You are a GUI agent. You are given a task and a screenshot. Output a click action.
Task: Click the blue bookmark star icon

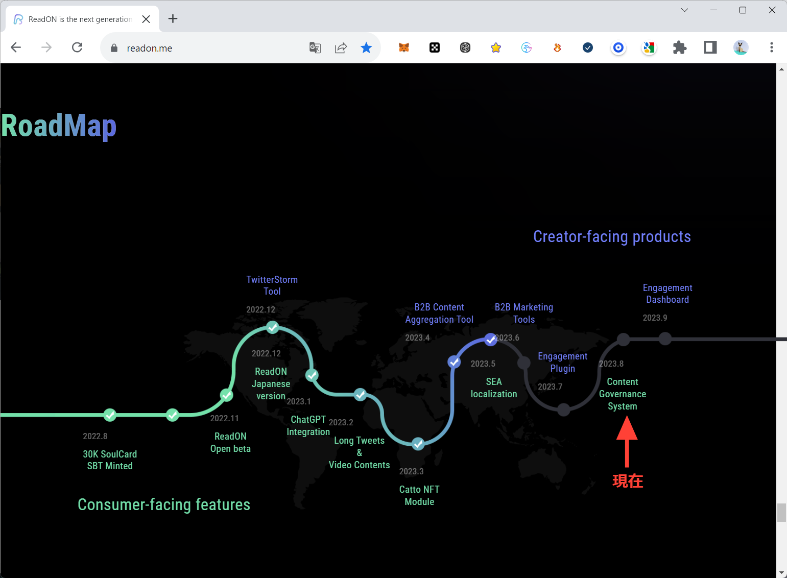[366, 48]
